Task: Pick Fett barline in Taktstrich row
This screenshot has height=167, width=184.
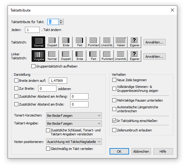Action: point(80,42)
